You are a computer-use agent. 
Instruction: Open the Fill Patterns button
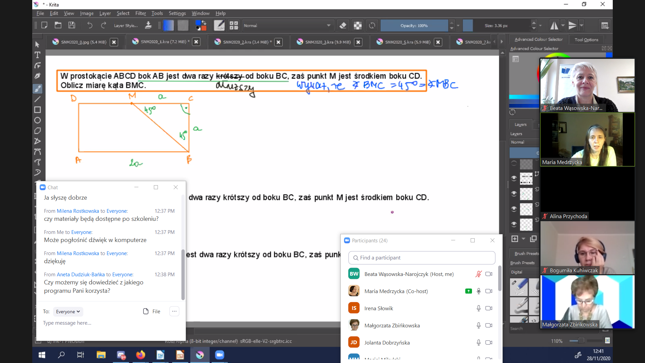point(183,26)
